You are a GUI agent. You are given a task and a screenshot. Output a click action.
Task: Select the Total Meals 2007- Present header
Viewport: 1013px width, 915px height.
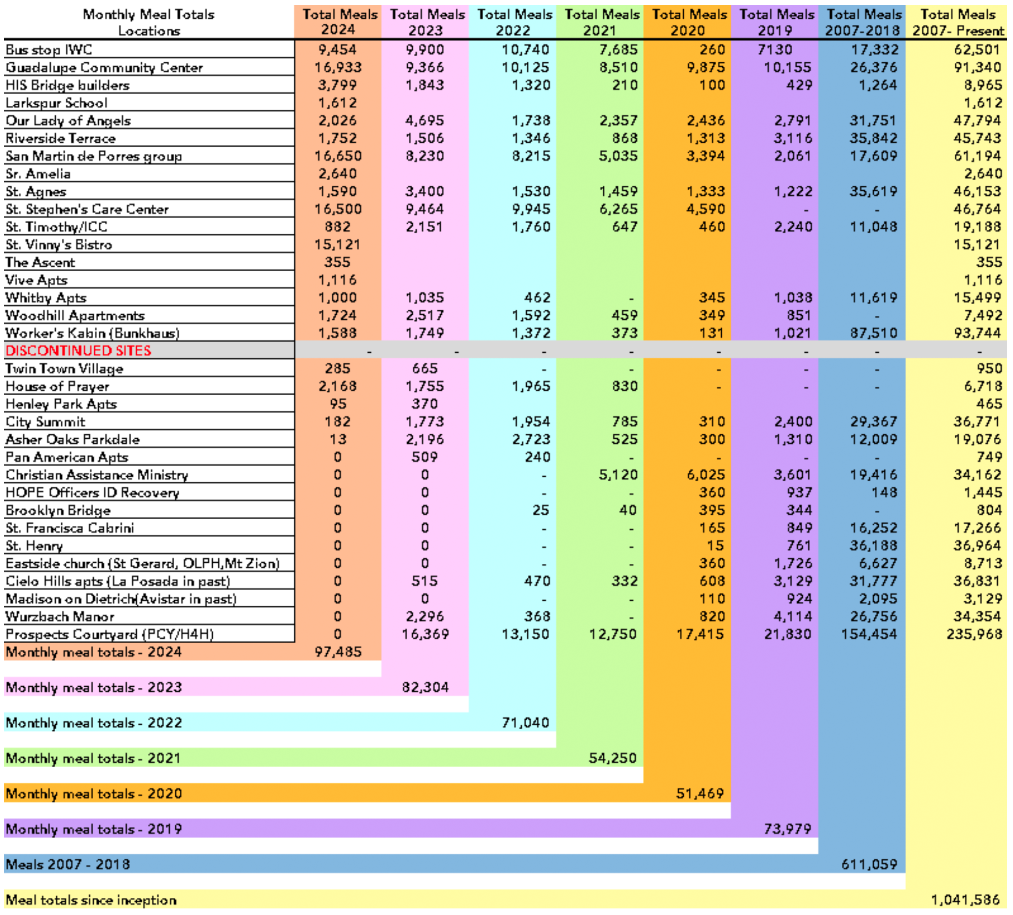(957, 22)
